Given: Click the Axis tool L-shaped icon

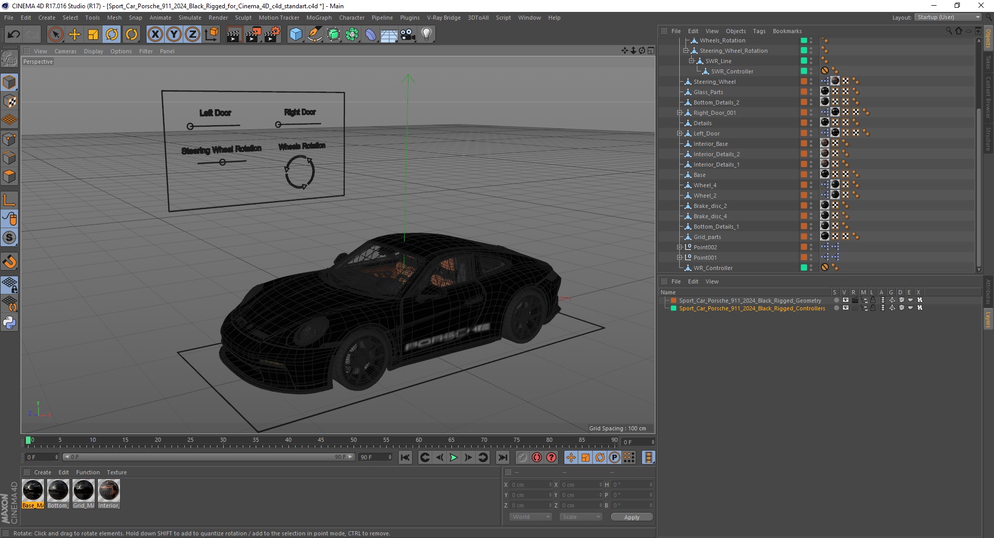Looking at the screenshot, I should click(x=9, y=200).
